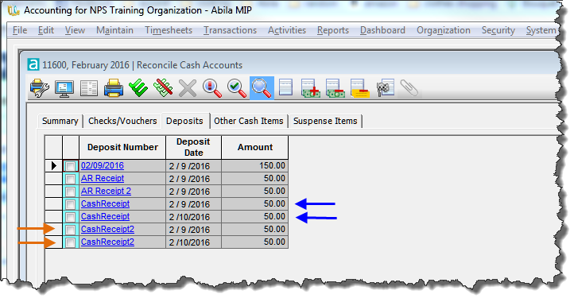Open the Reports menu

[x=333, y=30]
